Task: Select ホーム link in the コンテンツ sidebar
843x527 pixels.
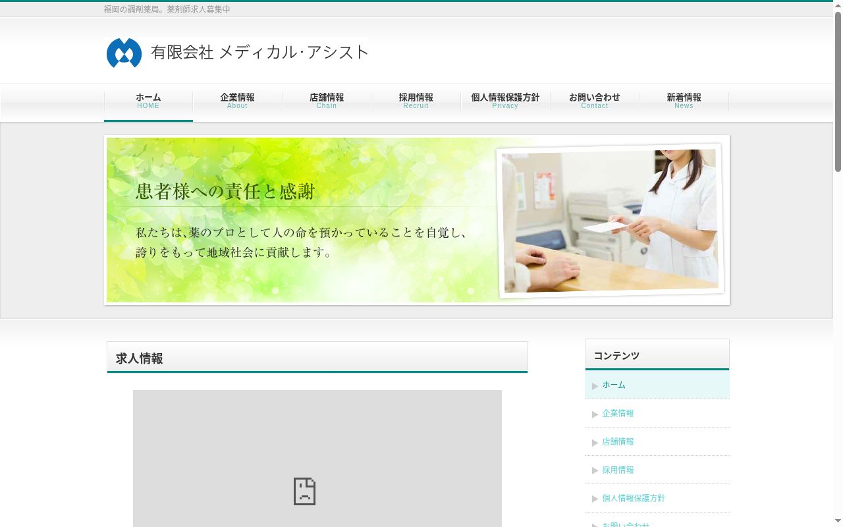Action: coord(657,385)
